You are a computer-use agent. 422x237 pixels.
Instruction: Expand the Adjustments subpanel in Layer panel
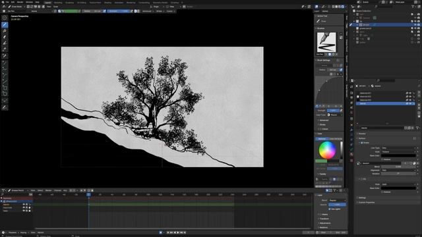point(324,223)
